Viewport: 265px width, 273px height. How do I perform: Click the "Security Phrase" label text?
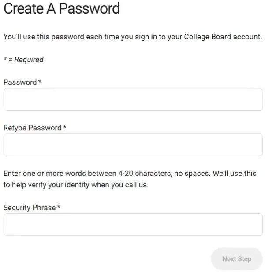coord(30,207)
